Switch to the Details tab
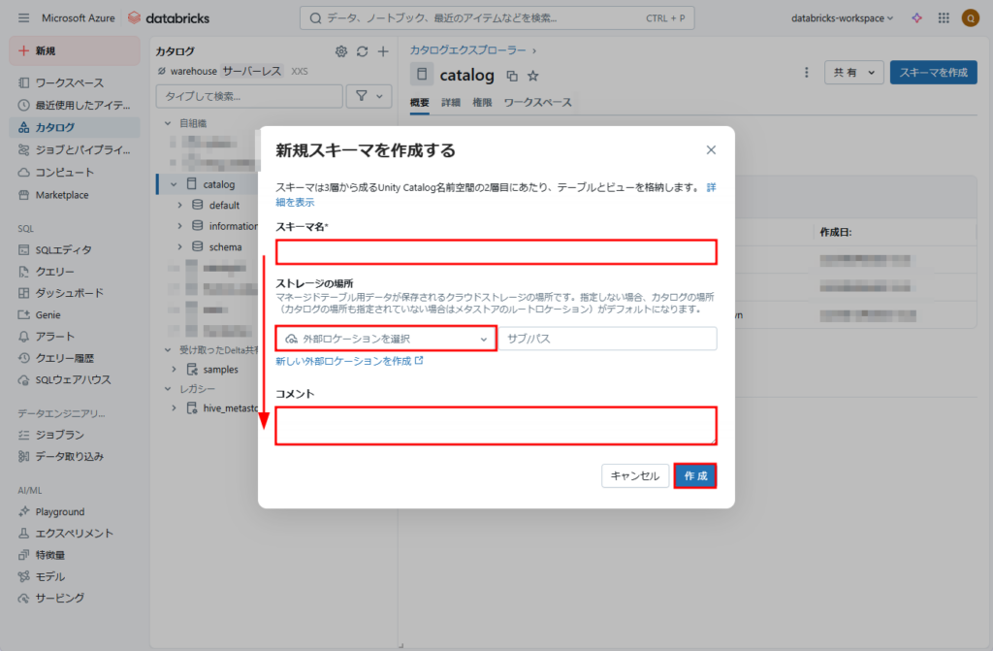 pos(451,103)
